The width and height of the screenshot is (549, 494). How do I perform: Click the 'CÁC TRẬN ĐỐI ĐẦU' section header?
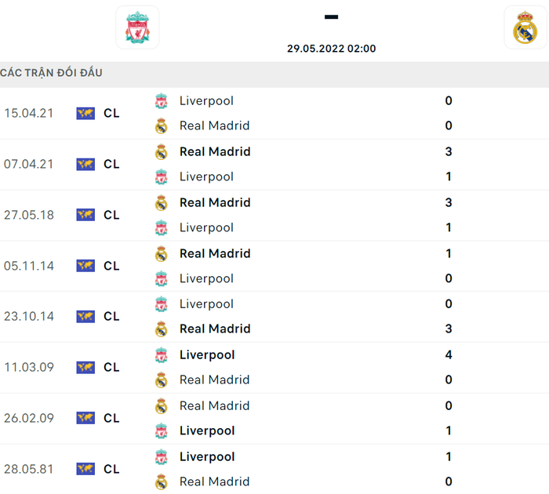click(x=52, y=73)
